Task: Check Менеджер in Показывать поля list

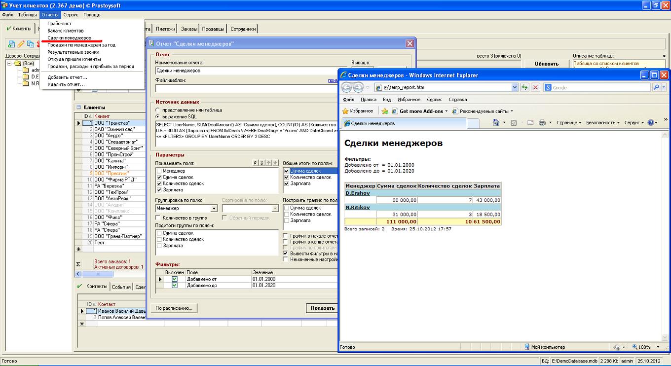Action: click(159, 171)
